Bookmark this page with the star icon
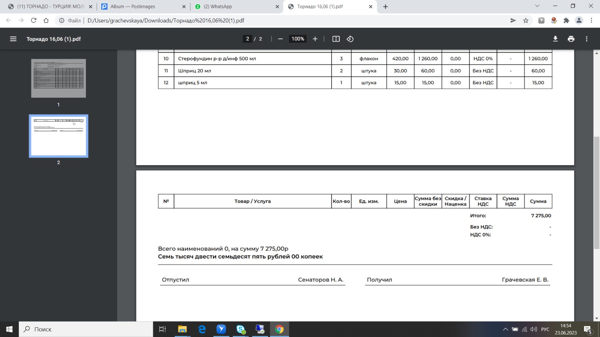 coord(526,21)
